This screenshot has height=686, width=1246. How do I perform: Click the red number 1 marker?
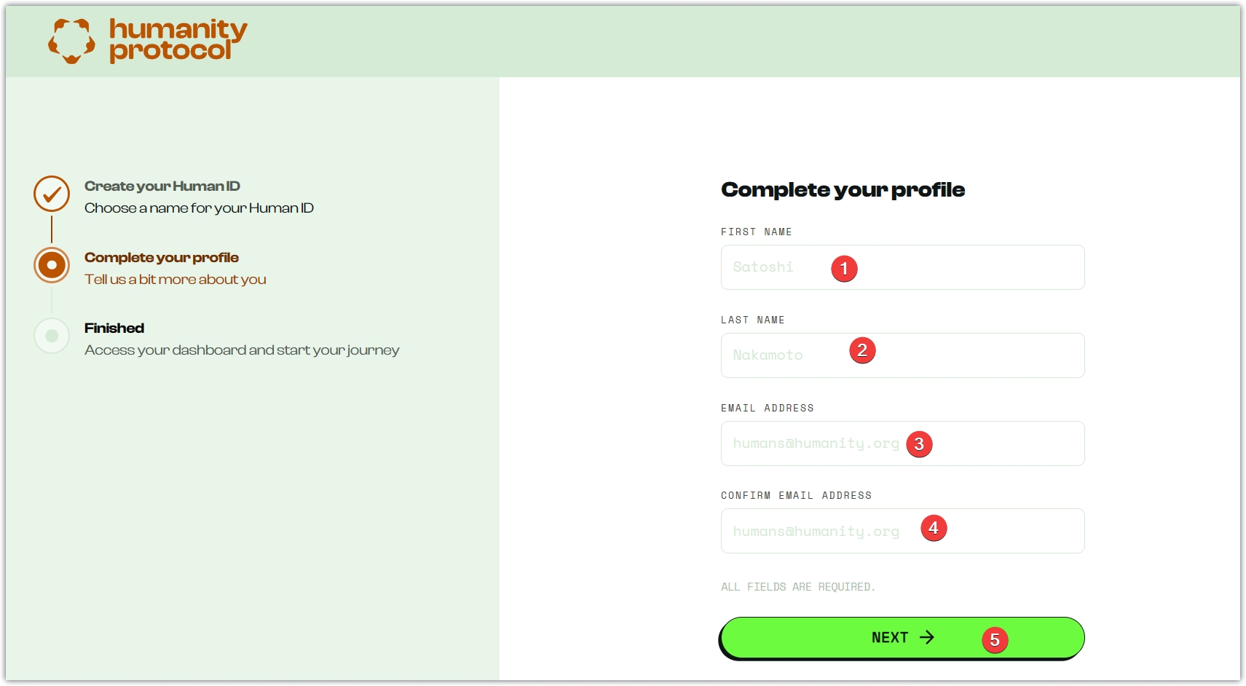pyautogui.click(x=844, y=269)
